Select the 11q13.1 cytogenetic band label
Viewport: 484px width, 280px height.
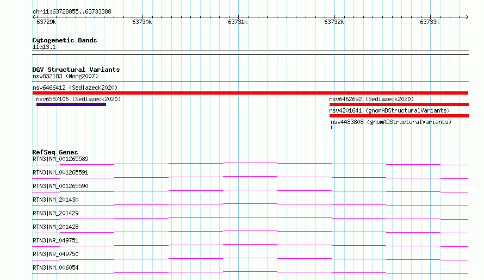click(x=44, y=47)
